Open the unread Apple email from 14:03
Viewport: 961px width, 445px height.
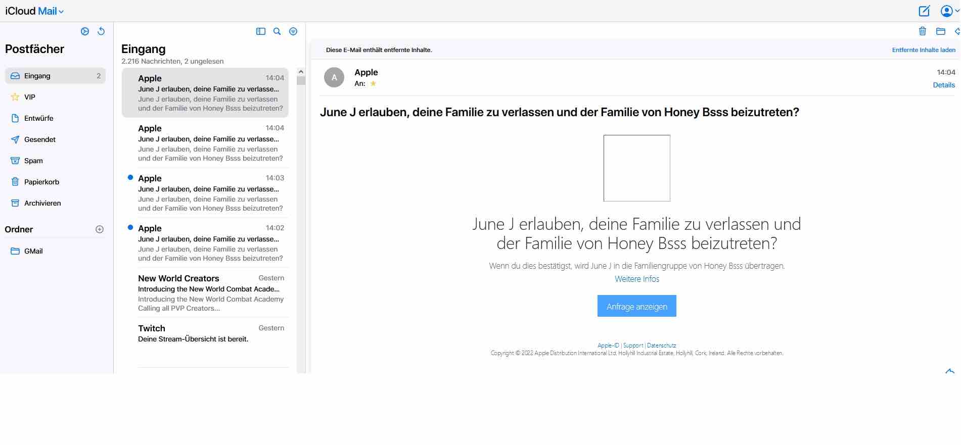[x=205, y=193]
